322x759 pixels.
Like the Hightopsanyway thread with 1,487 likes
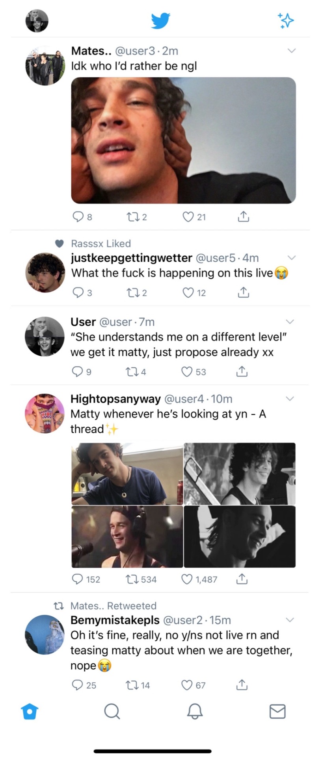[x=187, y=579]
